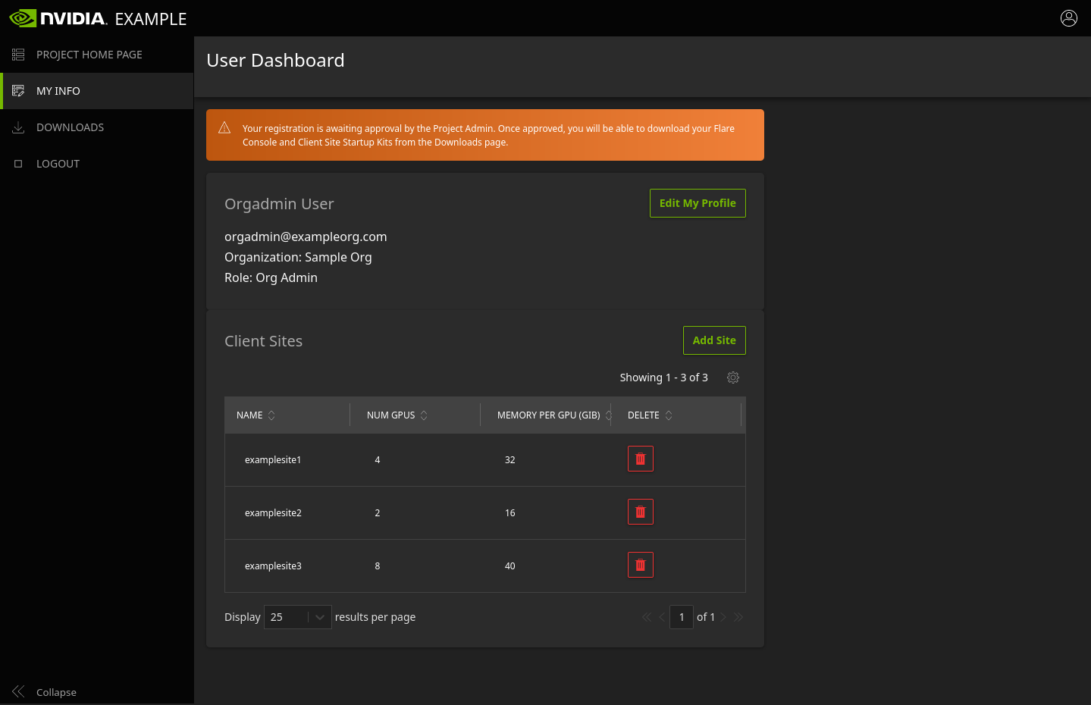Click the Project Home Page sidebar icon
The width and height of the screenshot is (1091, 705).
point(18,55)
